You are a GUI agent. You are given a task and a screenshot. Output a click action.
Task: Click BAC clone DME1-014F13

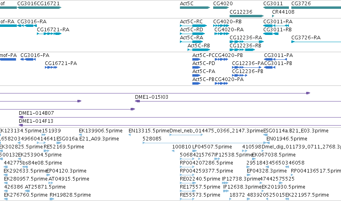click(x=180, y=125)
